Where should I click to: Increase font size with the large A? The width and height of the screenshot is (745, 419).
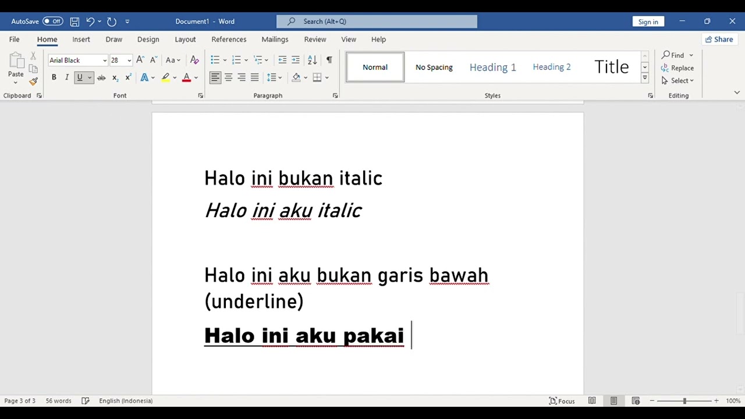140,60
